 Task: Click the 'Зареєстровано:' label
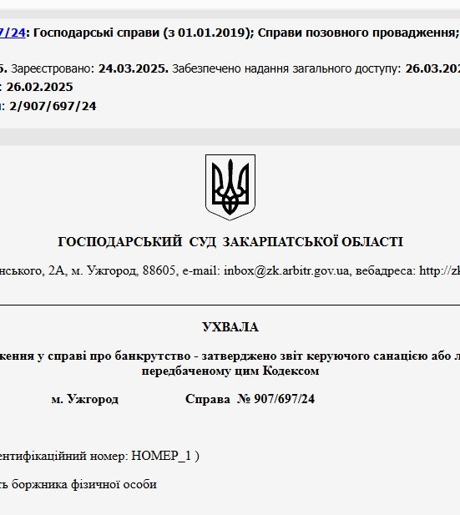[x=53, y=68]
